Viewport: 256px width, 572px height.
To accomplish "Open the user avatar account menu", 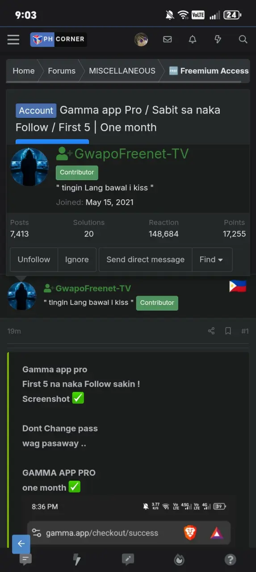I will 141,39.
